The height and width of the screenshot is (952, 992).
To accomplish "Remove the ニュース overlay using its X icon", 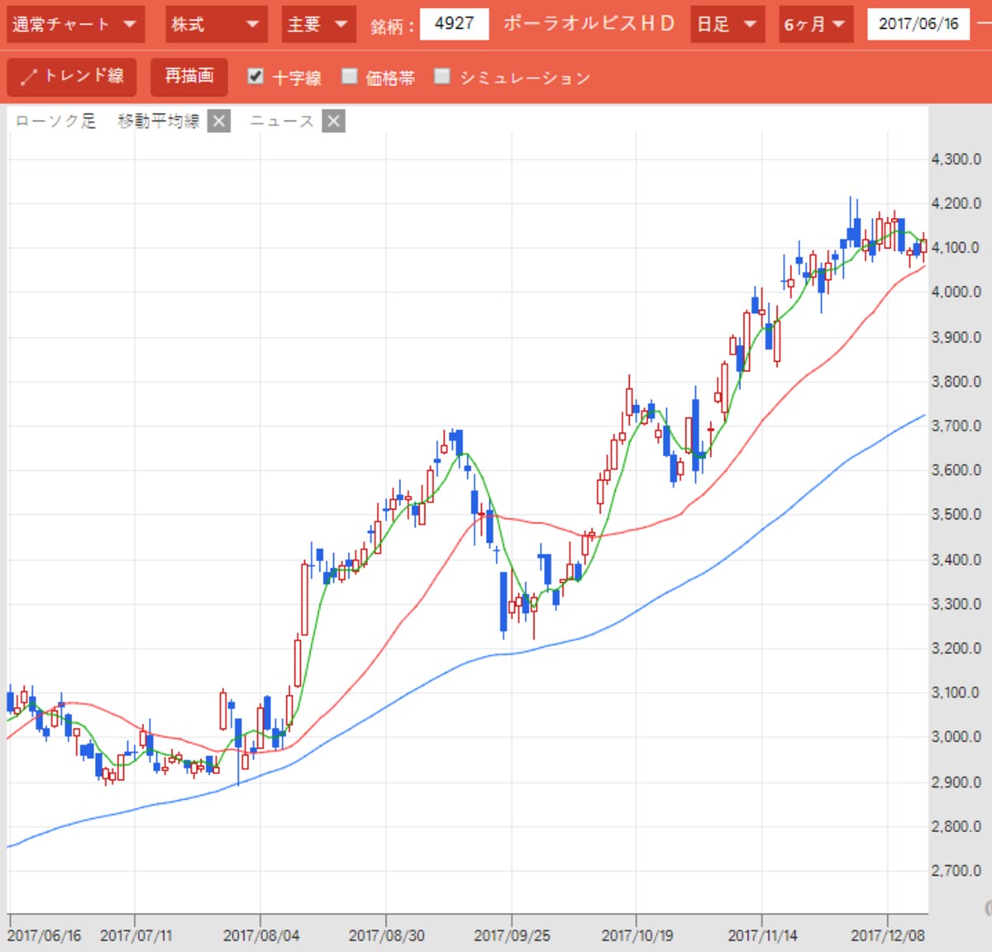I will click(x=333, y=121).
